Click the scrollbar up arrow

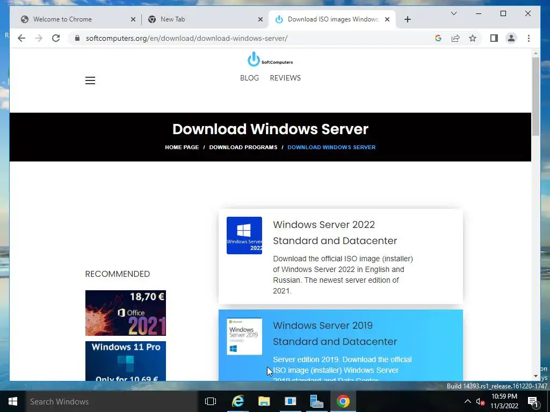coord(535,53)
